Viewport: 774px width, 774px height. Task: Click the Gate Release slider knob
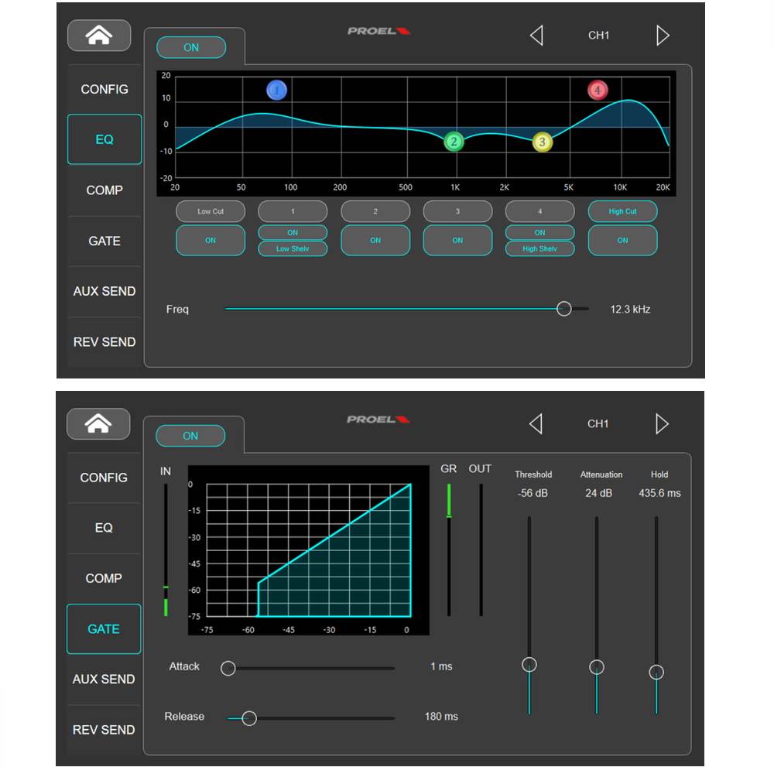[249, 718]
